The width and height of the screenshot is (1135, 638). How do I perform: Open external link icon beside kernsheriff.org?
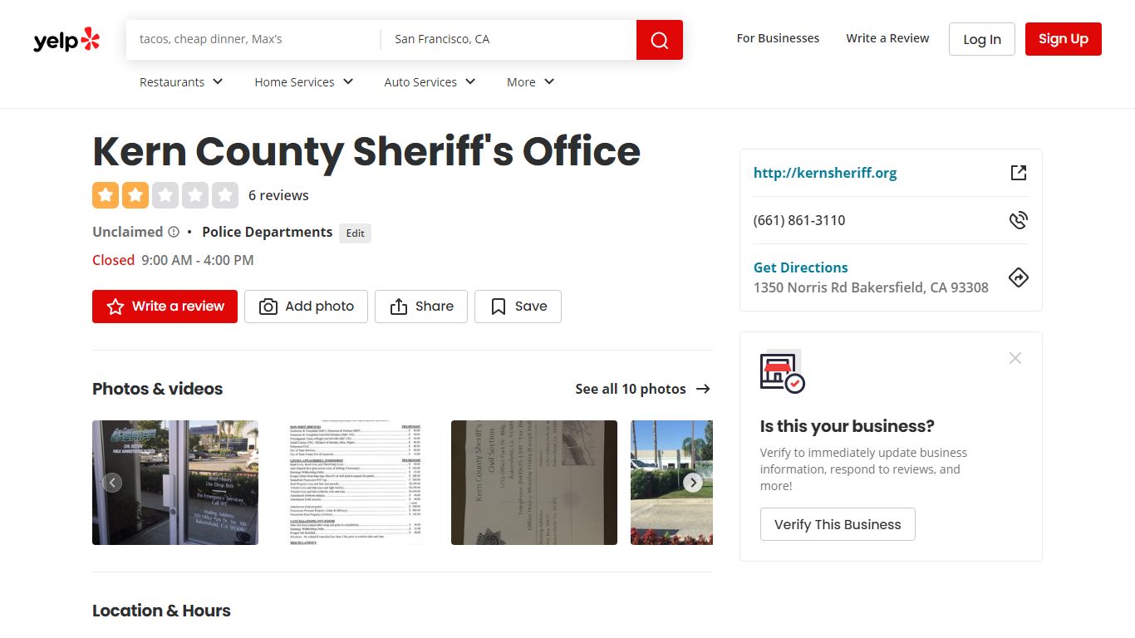(x=1019, y=173)
